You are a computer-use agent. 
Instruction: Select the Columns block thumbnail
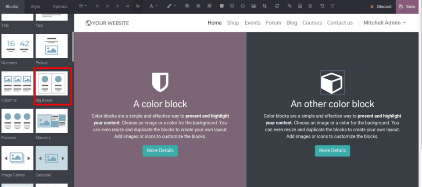[x=18, y=83]
